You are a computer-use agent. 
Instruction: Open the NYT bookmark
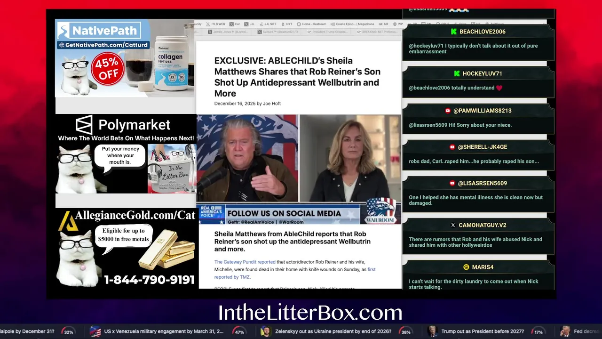(286, 24)
